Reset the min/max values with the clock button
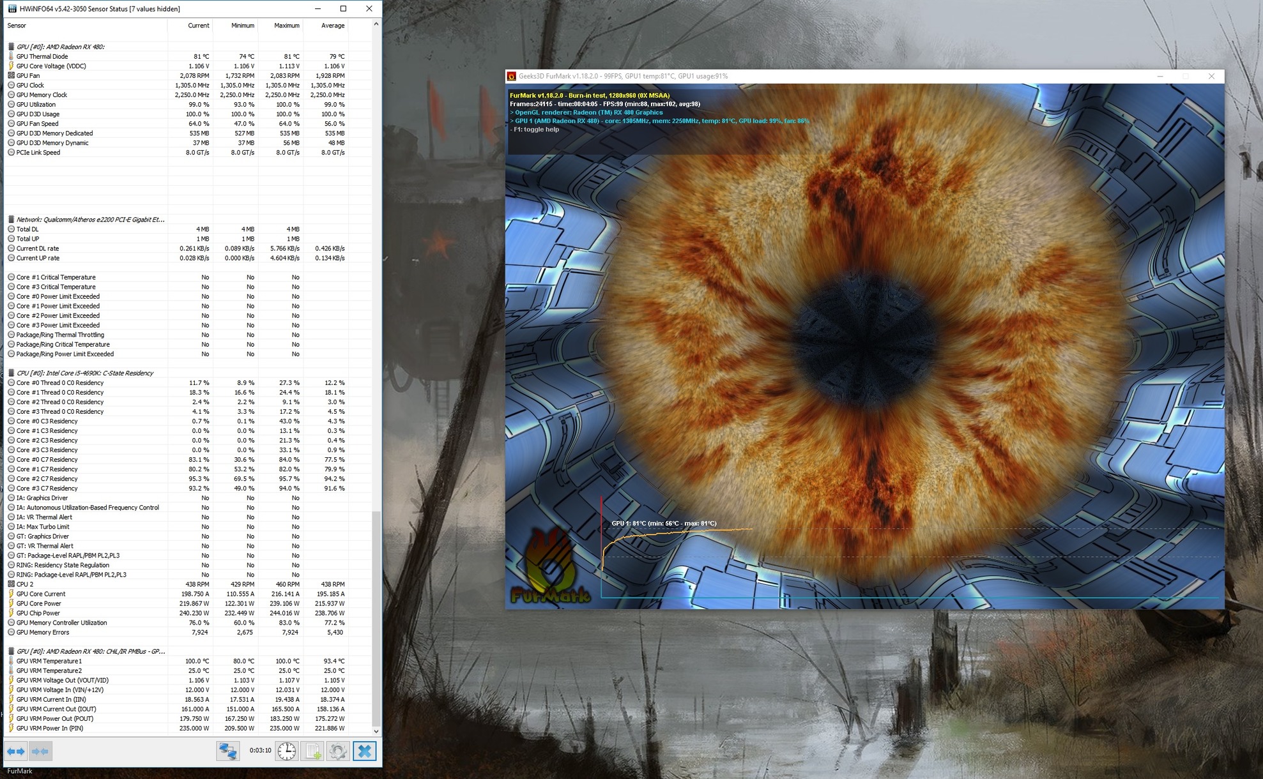1263x779 pixels. click(x=287, y=751)
